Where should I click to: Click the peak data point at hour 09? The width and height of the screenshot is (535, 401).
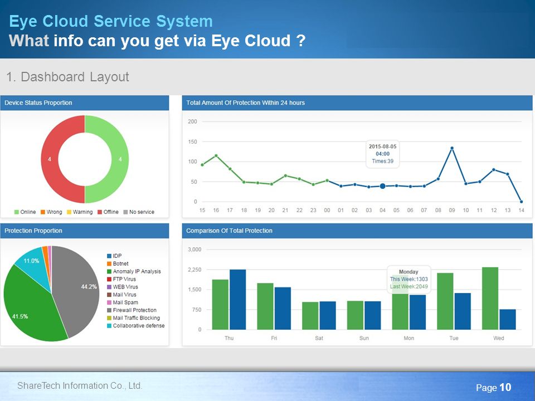[x=452, y=148]
